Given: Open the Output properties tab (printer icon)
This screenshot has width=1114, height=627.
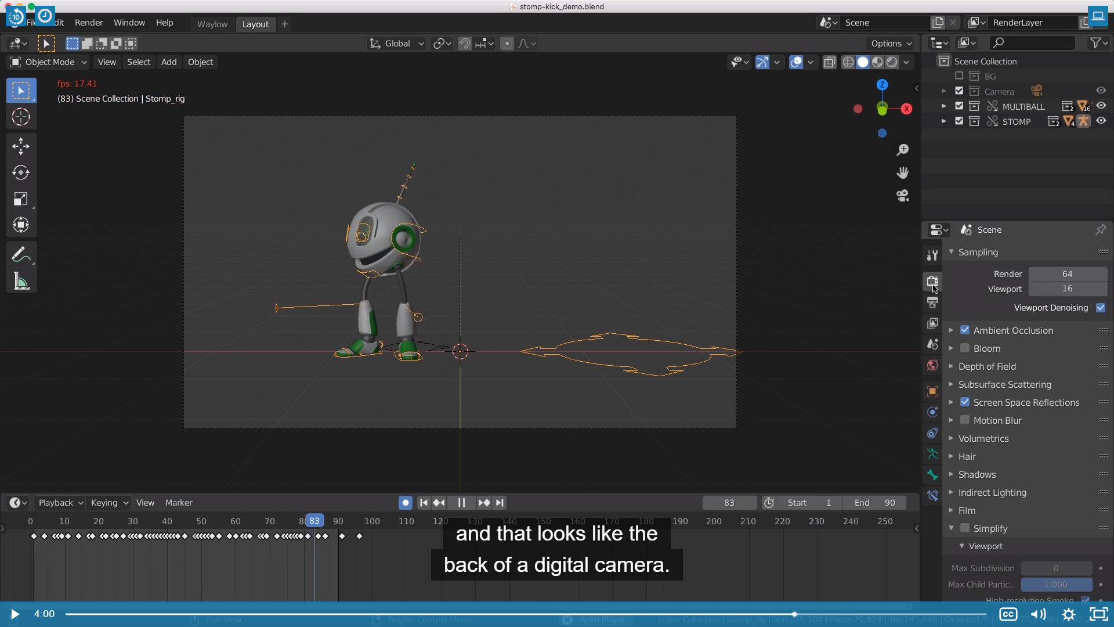Looking at the screenshot, I should point(932,302).
